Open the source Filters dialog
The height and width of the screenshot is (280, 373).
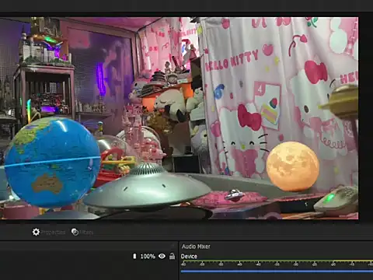(82, 232)
